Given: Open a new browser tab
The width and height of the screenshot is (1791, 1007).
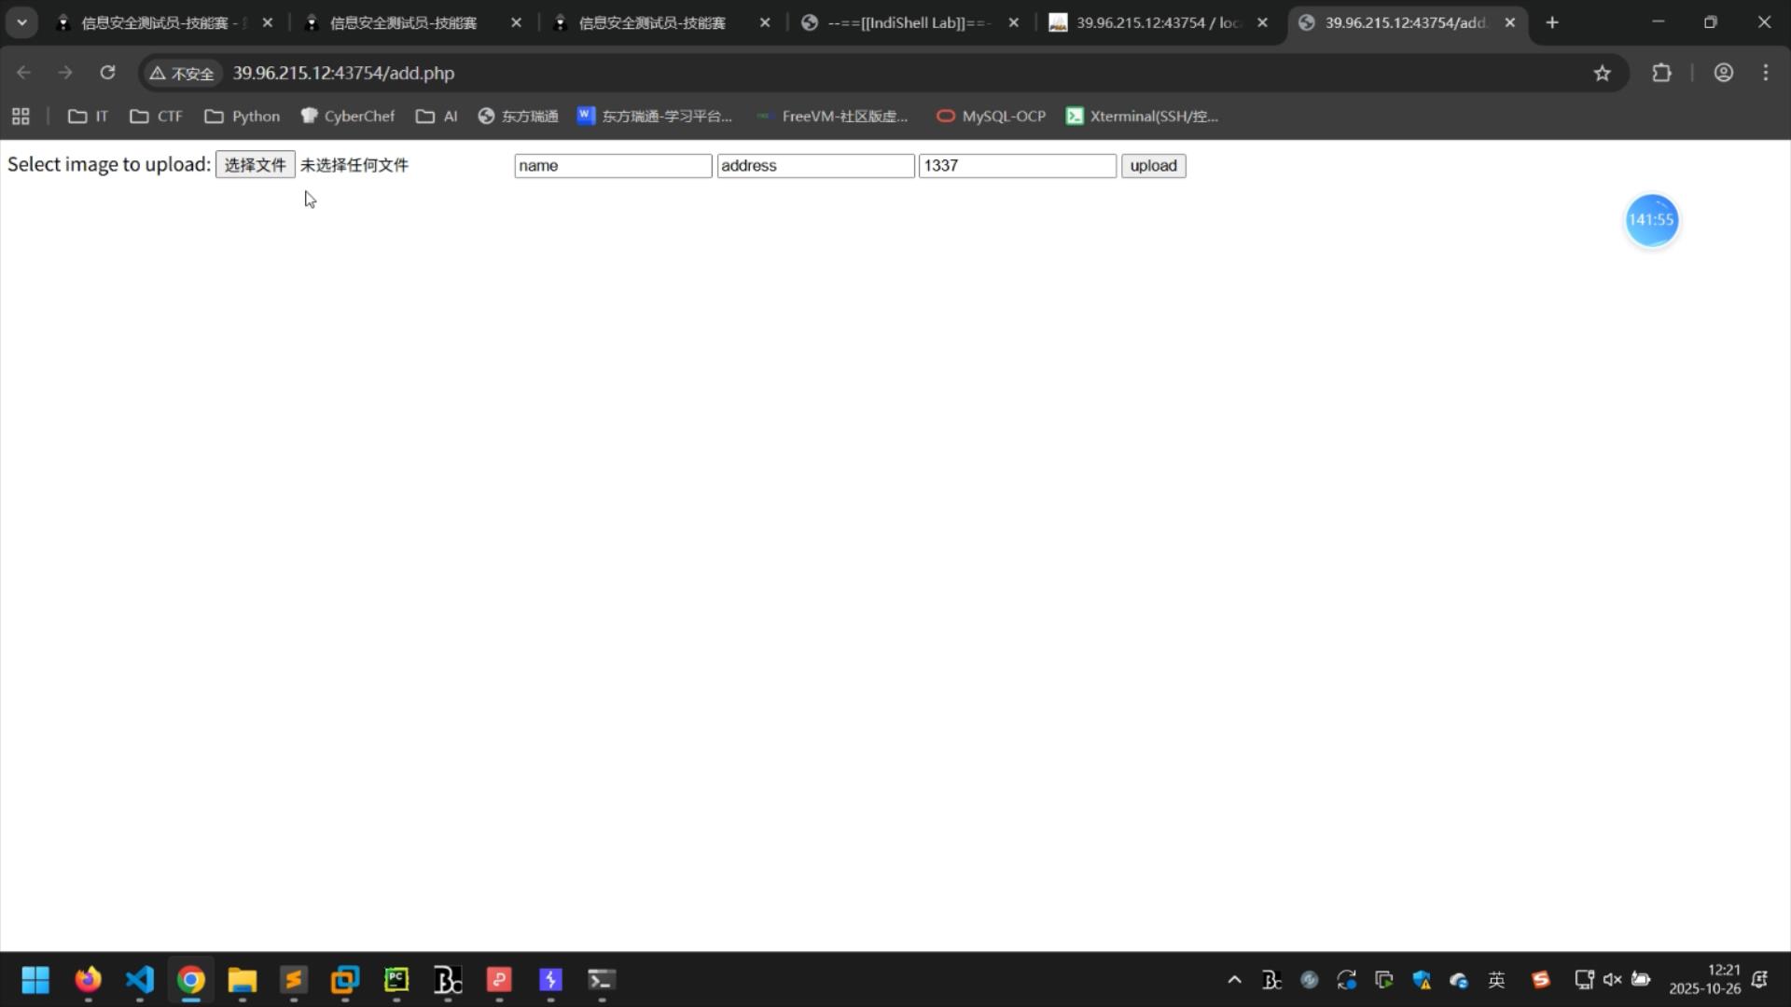Looking at the screenshot, I should 1552,22.
